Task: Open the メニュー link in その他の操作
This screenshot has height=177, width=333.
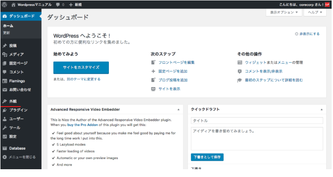Action: pyautogui.click(x=285, y=62)
